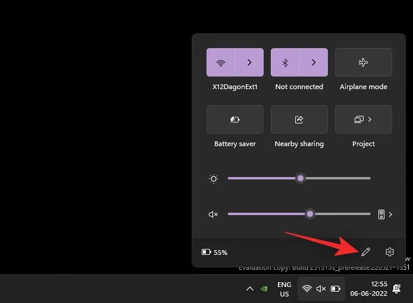Open NVIDIA tray icon in taskbar
The height and width of the screenshot is (303, 413).
(265, 289)
